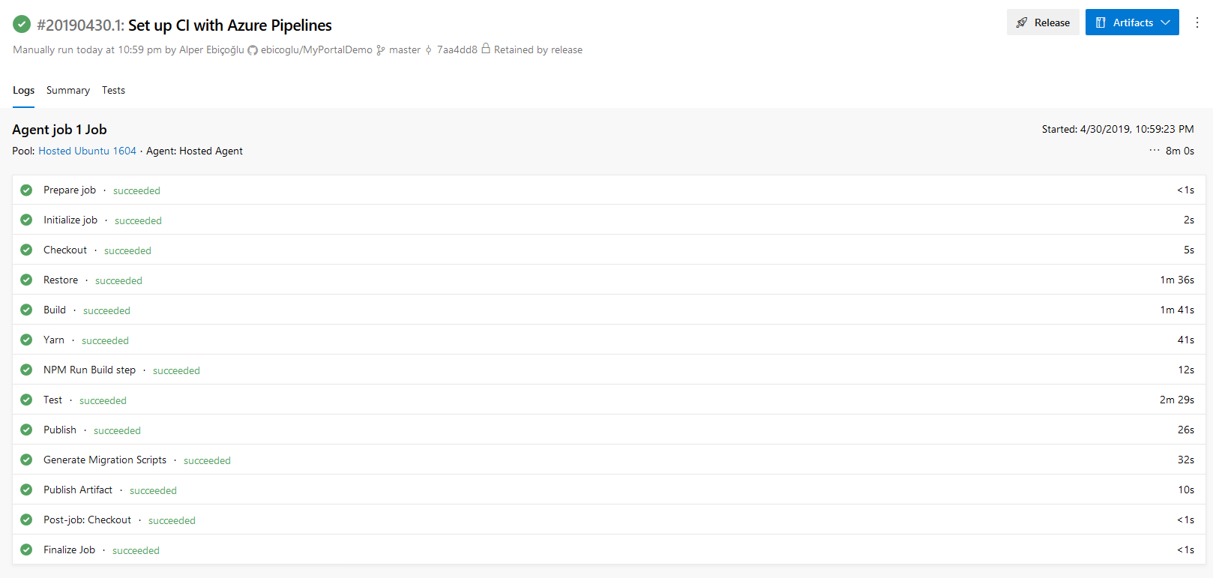Open the Finalize Job log row
1213x578 pixels.
click(609, 550)
